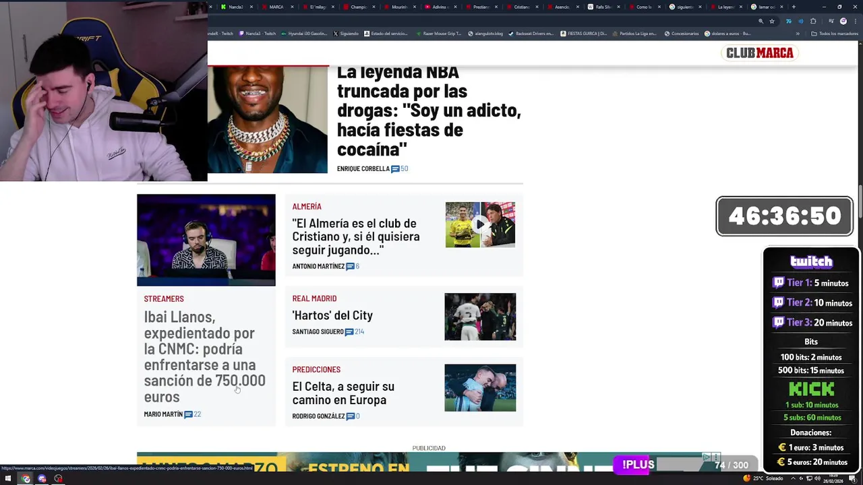Click the CLUB MARCA logo
The width and height of the screenshot is (863, 485).
pyautogui.click(x=760, y=53)
